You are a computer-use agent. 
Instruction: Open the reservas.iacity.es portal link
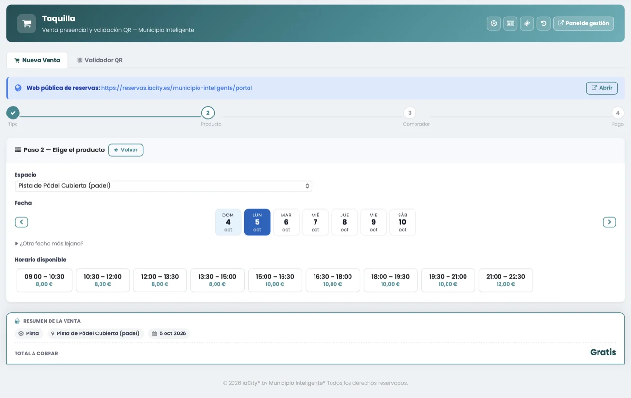(x=177, y=88)
